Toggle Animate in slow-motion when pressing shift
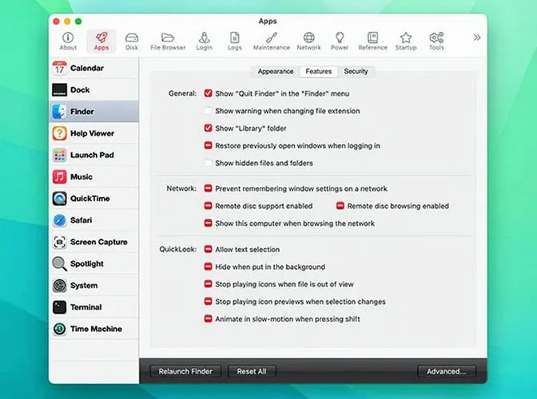 click(208, 319)
